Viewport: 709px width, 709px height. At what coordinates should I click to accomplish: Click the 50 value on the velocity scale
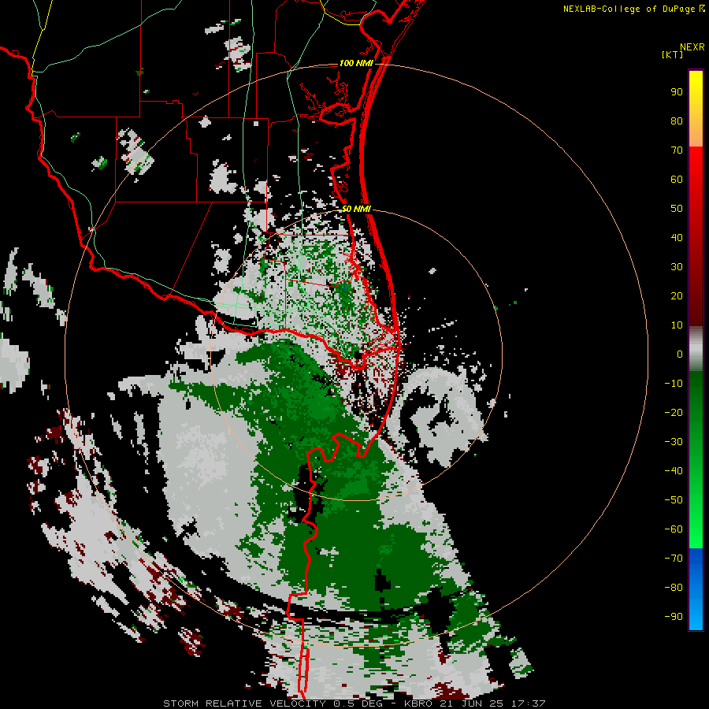[x=677, y=209]
